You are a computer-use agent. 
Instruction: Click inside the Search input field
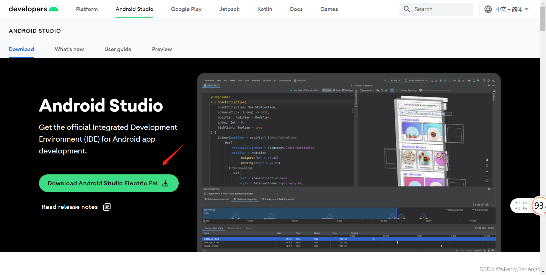click(437, 9)
